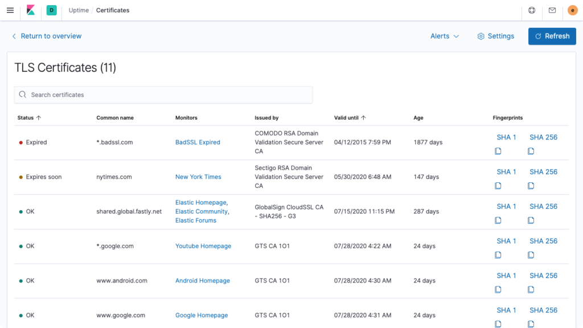Open the mail newsfeed icon
The image size is (583, 328).
[552, 10]
